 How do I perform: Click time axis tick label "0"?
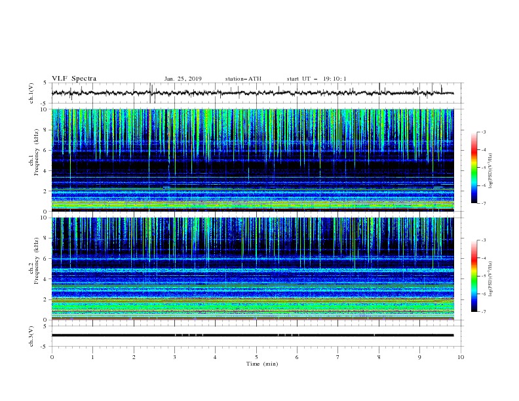(x=52, y=357)
